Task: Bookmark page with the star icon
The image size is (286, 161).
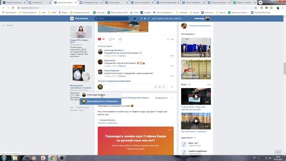Action: (x=256, y=8)
